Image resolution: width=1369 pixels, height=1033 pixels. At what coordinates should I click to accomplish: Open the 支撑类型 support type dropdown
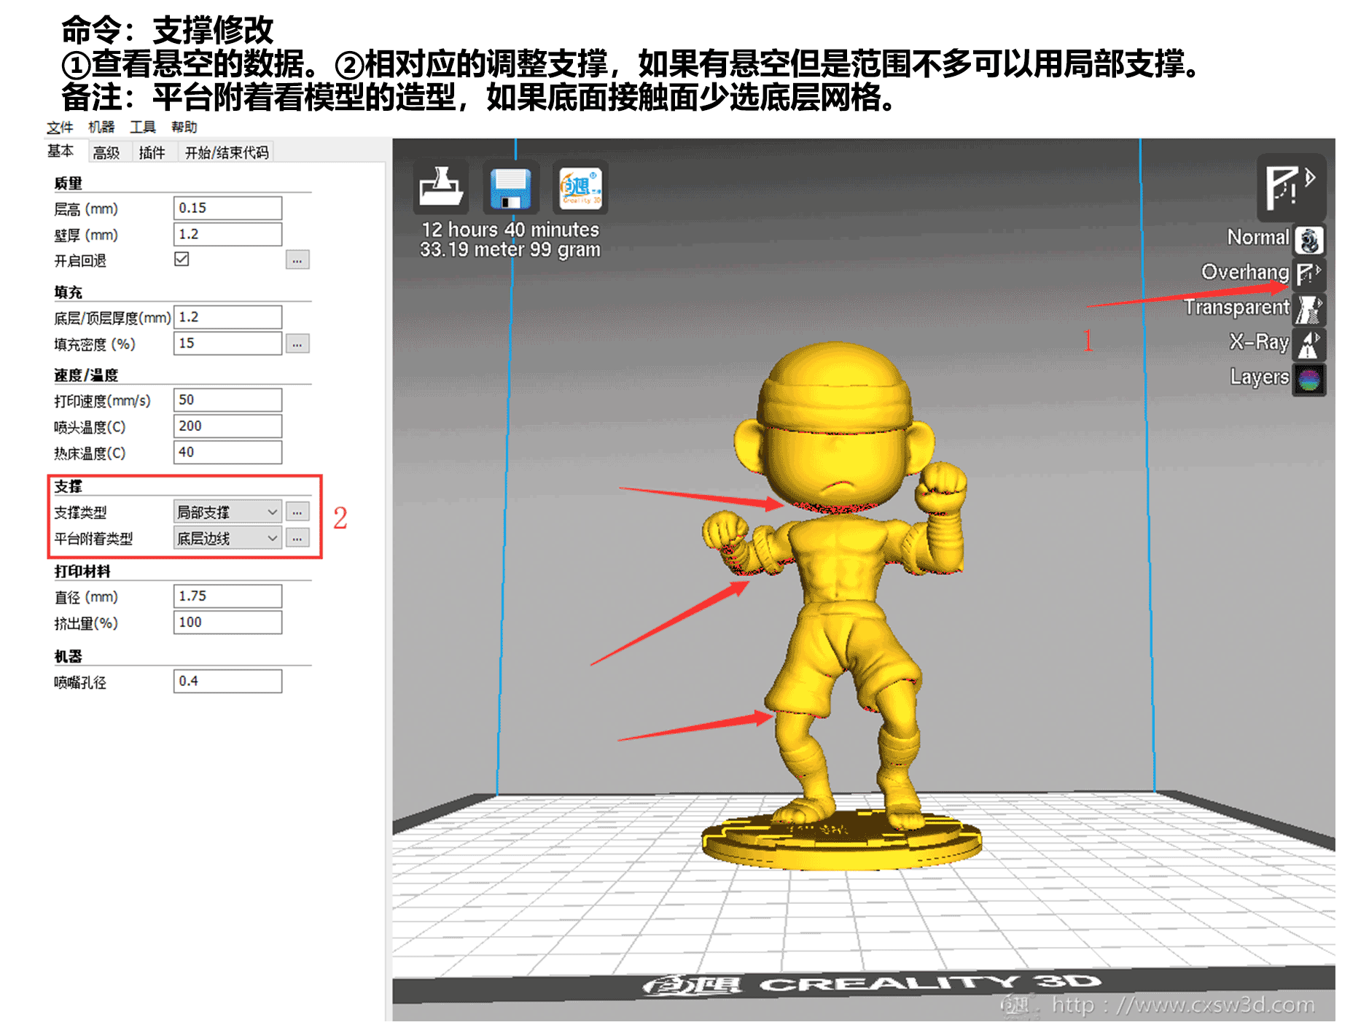(x=227, y=512)
